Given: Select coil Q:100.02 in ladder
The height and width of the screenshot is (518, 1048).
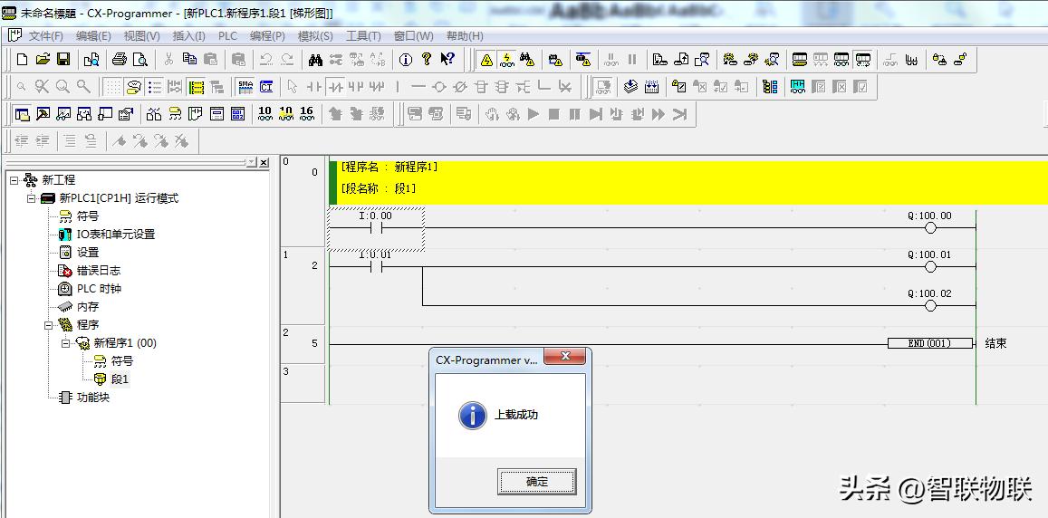Looking at the screenshot, I should [929, 305].
